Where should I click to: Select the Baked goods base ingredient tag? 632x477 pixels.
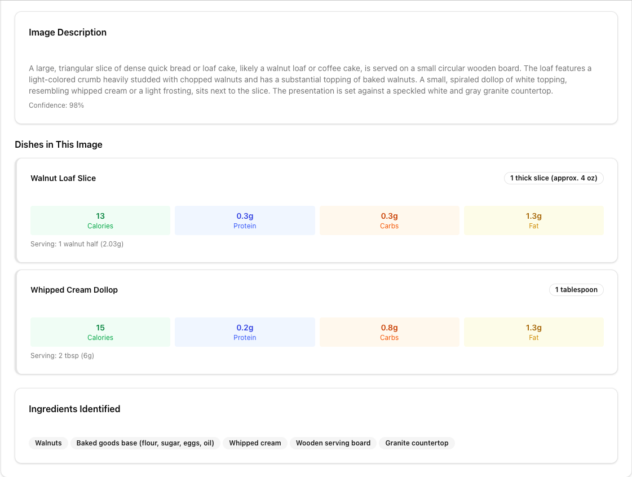click(x=145, y=443)
